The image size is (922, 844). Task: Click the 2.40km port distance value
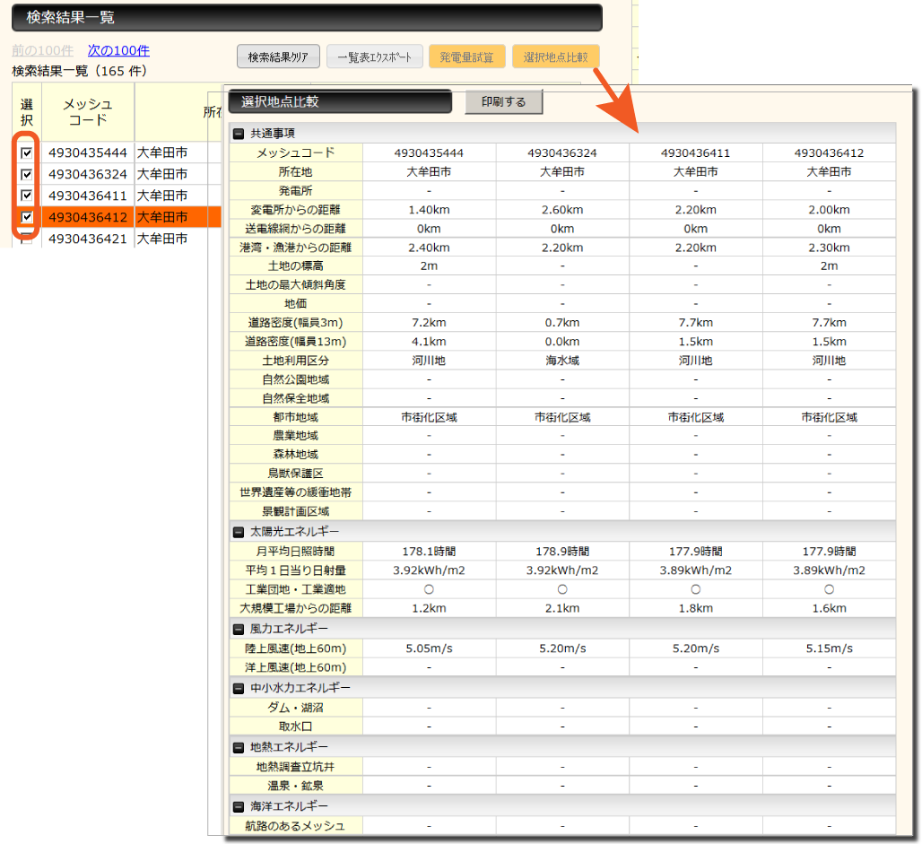[x=430, y=248]
